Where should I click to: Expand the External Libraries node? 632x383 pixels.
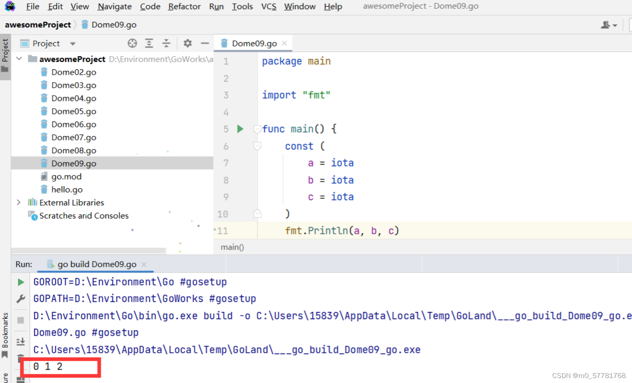[x=19, y=202]
